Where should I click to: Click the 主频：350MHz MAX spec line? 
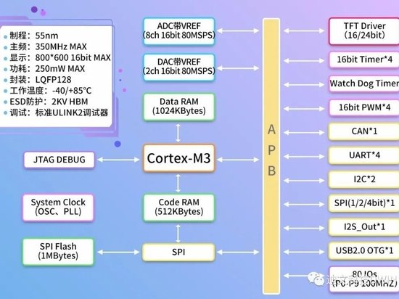(48, 46)
